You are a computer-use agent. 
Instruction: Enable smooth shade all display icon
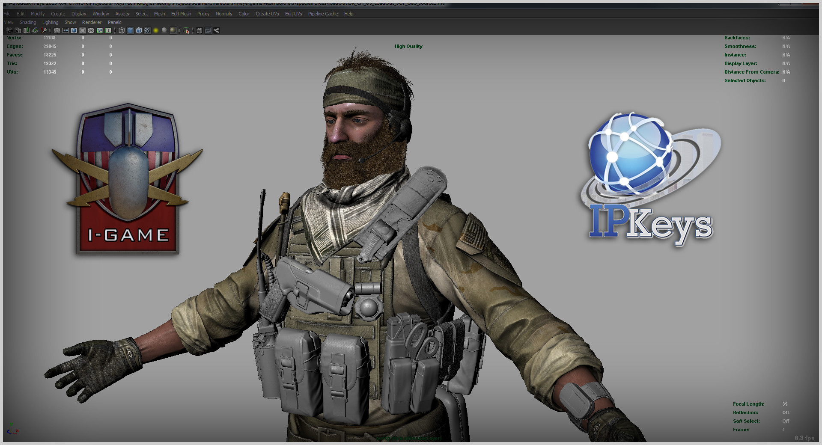(129, 30)
